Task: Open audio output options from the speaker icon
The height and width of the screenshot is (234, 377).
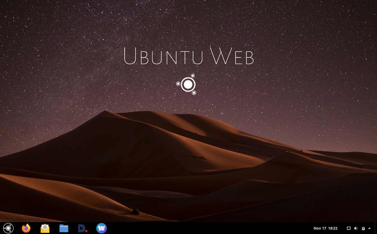Action: click(x=356, y=228)
